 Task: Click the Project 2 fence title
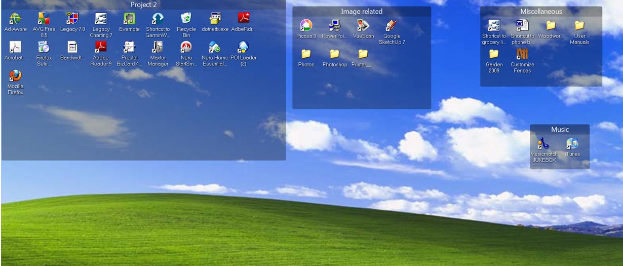click(x=144, y=5)
